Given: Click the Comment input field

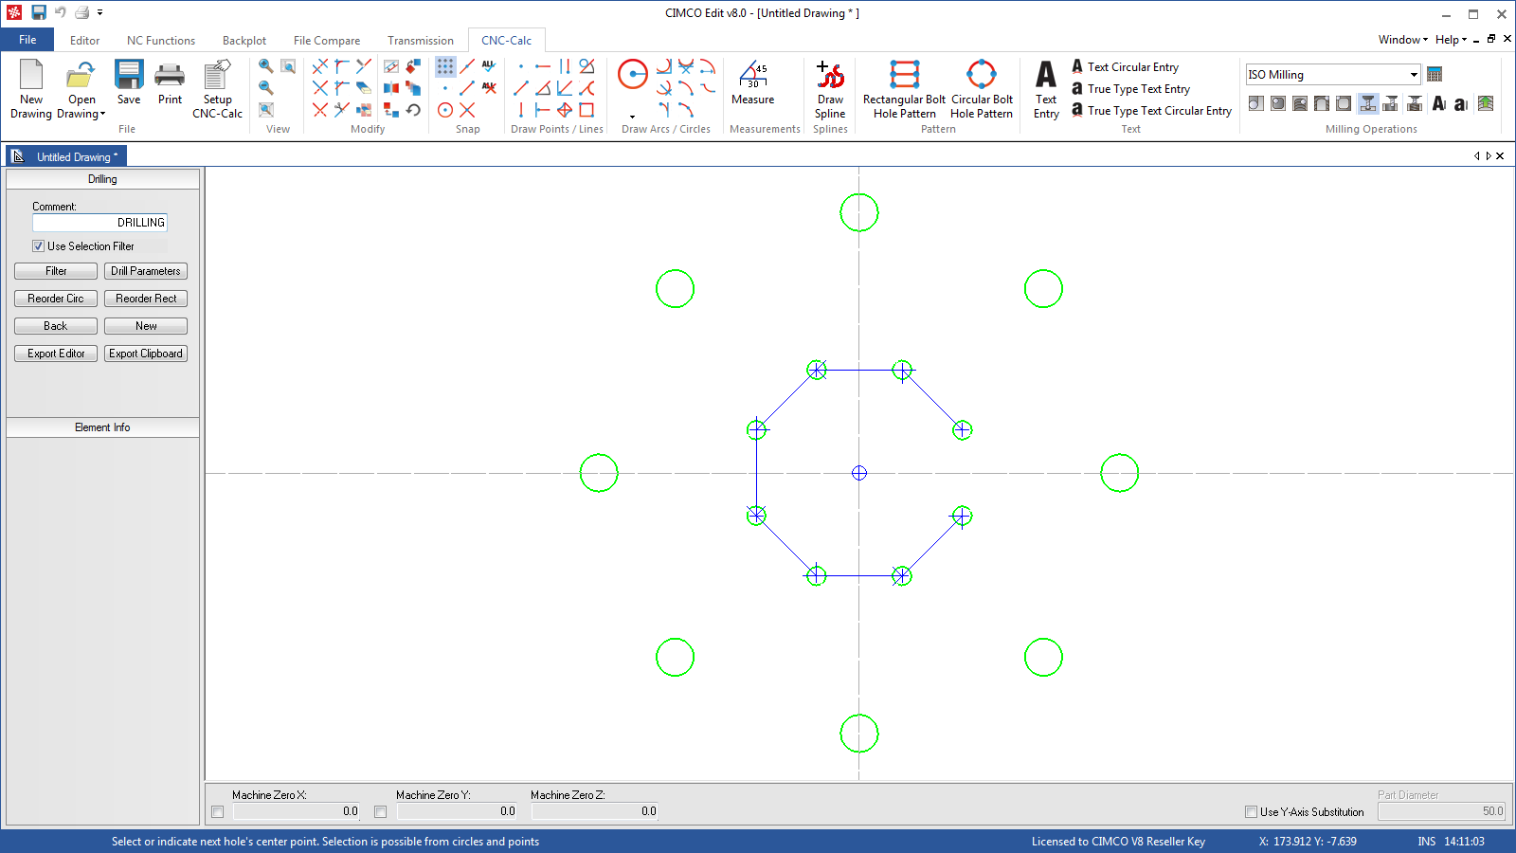Looking at the screenshot, I should pos(99,223).
